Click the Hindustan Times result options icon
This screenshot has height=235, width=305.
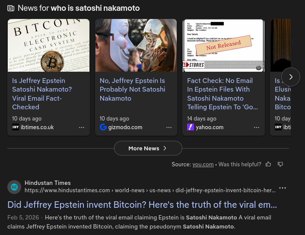coord(283,188)
